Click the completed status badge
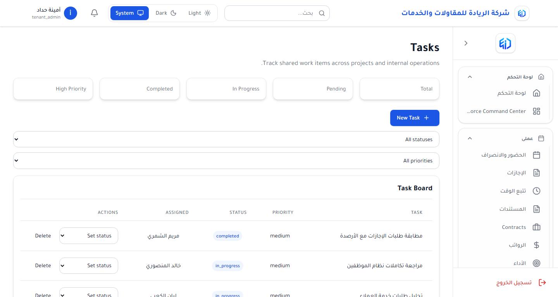Image resolution: width=558 pixels, height=297 pixels. pyautogui.click(x=227, y=236)
